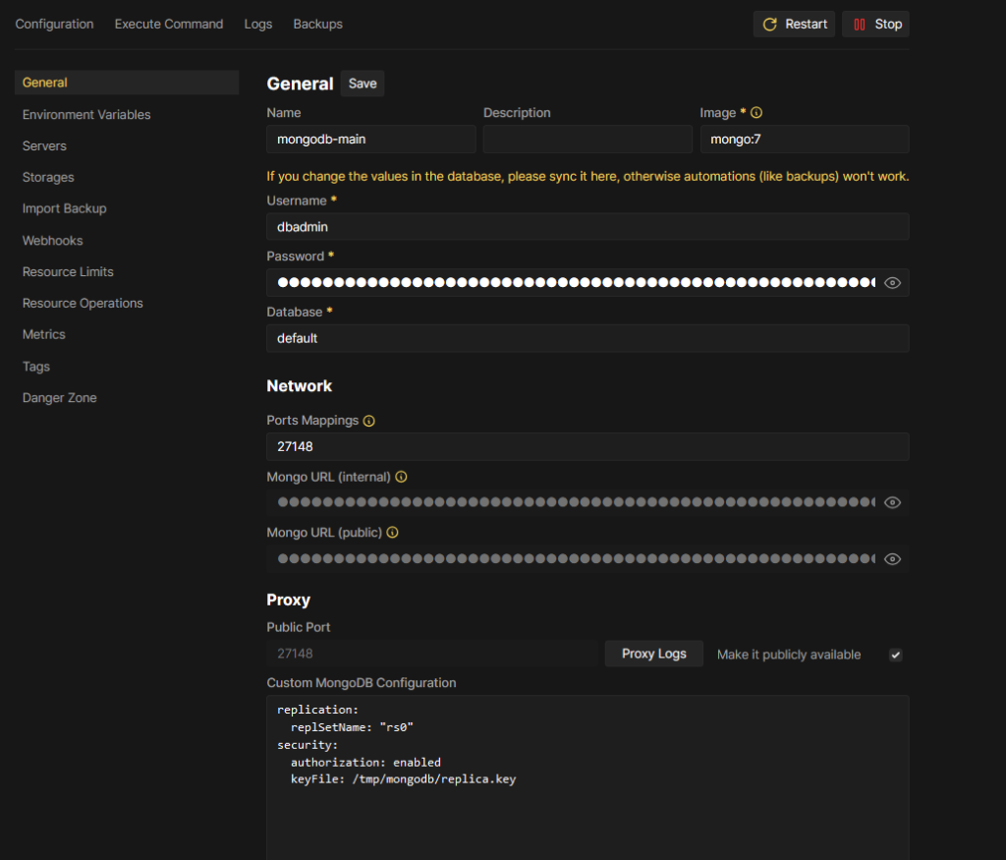Click the sync warning text about backups
The image size is (1006, 860).
pos(587,177)
